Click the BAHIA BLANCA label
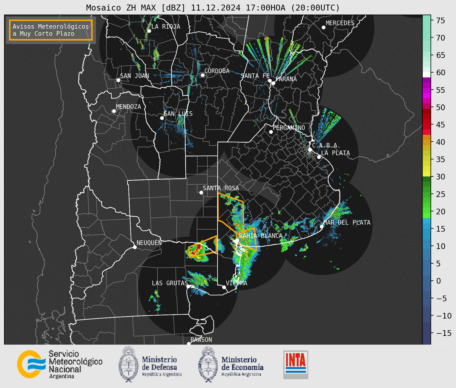Screen dimensions: 456x388 click(x=261, y=236)
